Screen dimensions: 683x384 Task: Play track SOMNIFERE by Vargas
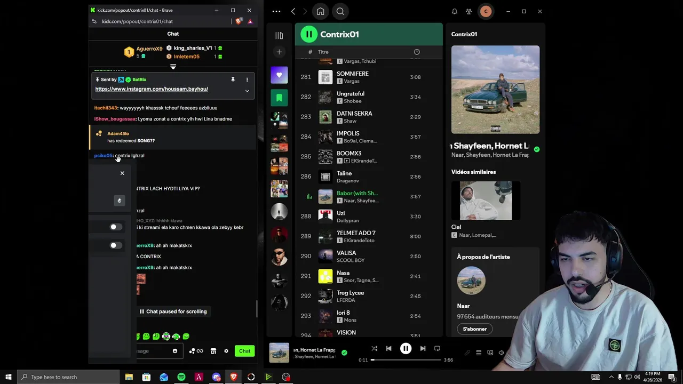[369, 77]
